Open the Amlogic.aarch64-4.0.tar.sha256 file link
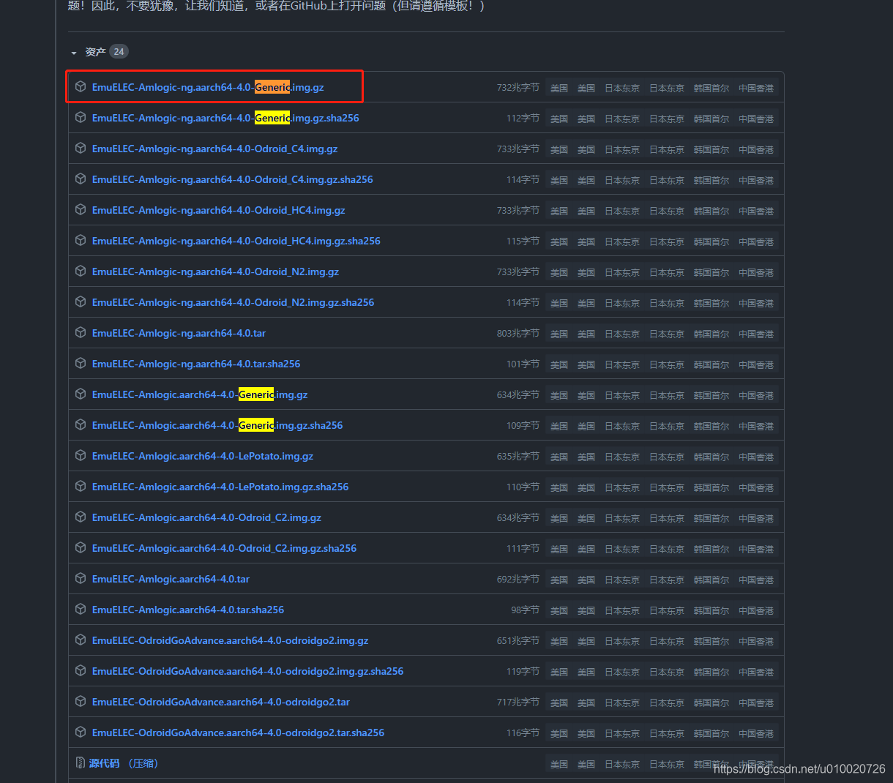The height and width of the screenshot is (783, 893). 188,610
